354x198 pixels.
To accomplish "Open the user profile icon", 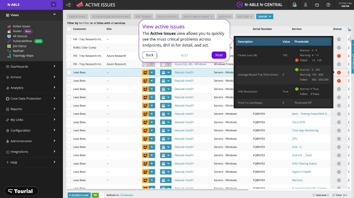I will (305, 5).
